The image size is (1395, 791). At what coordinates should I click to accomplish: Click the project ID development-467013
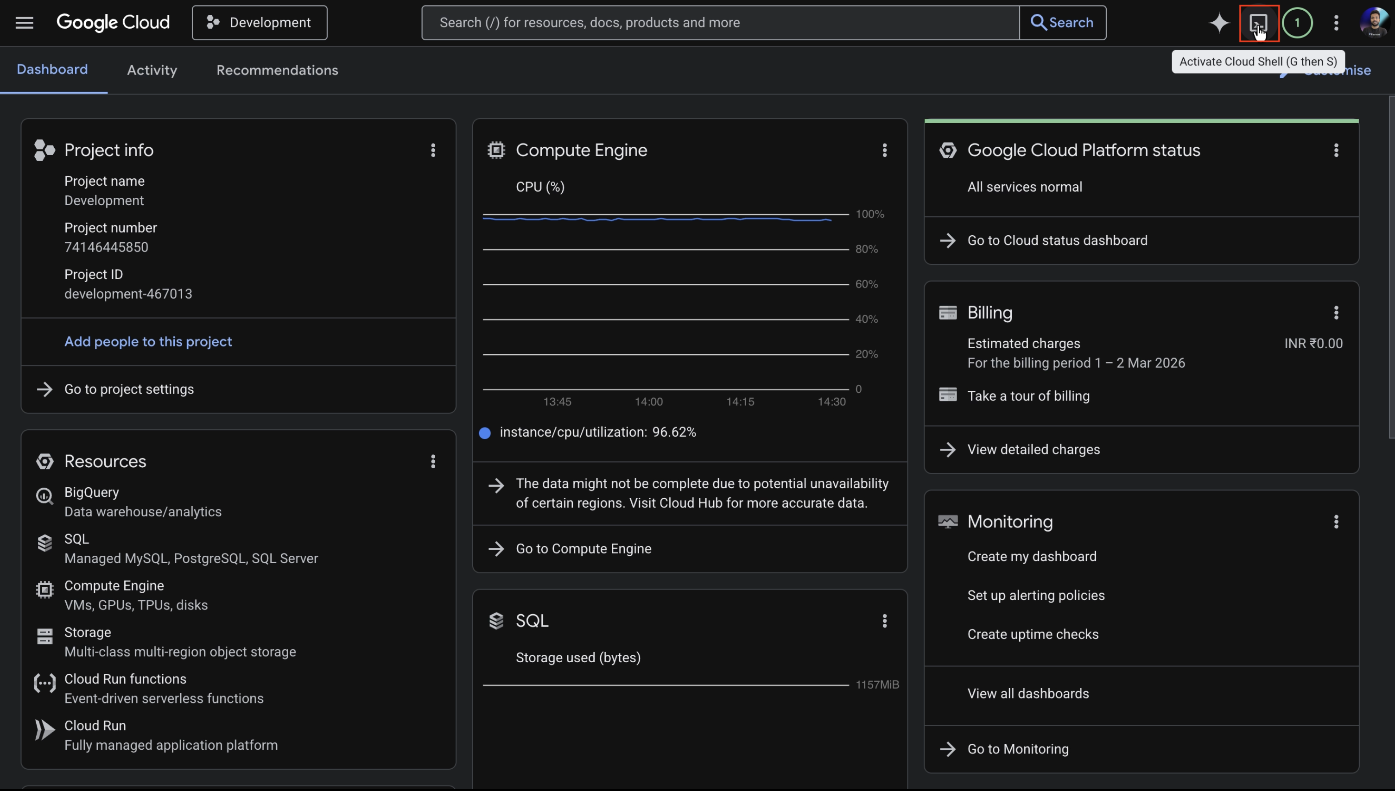128,294
